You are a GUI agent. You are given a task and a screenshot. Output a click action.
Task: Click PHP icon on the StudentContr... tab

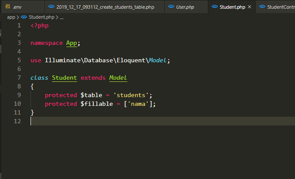coord(262,7)
